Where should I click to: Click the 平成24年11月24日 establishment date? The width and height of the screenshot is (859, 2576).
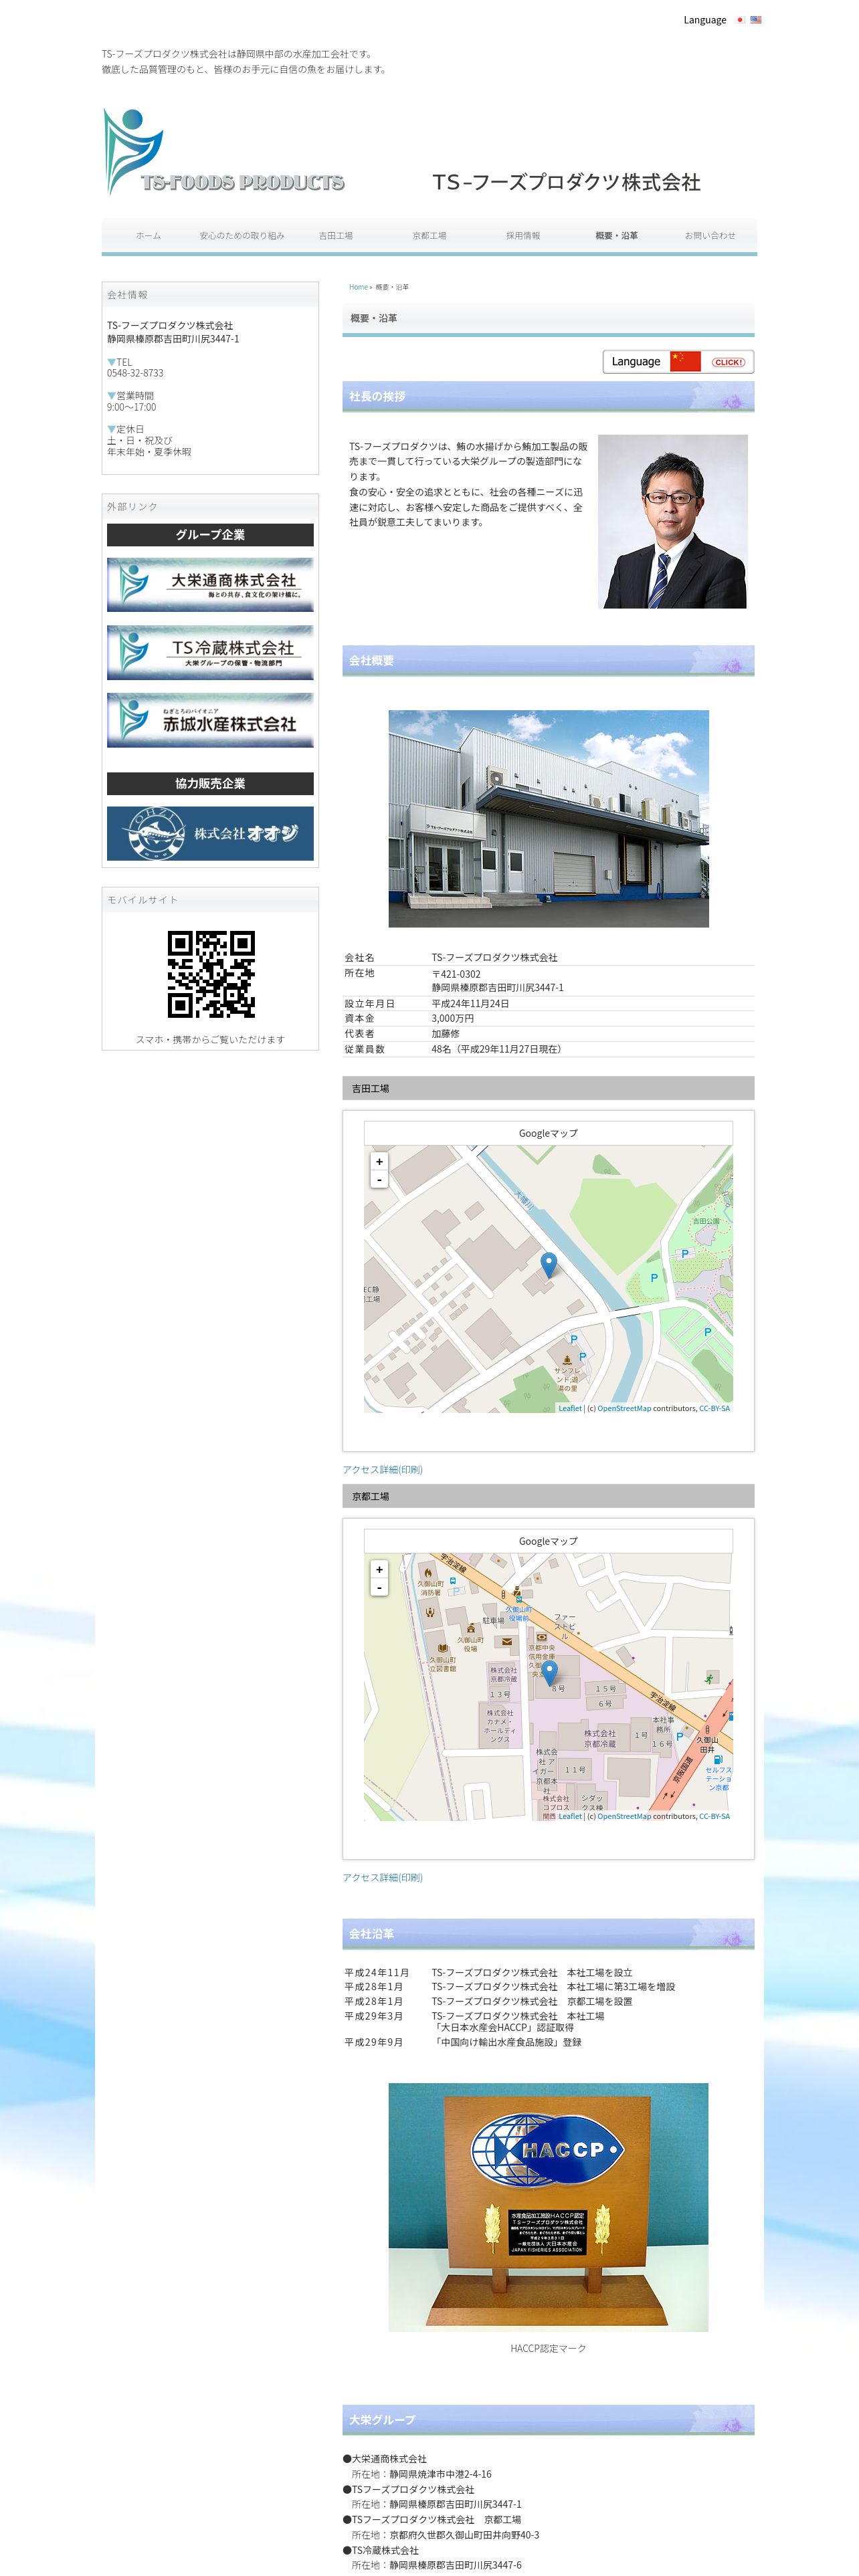470,1003
